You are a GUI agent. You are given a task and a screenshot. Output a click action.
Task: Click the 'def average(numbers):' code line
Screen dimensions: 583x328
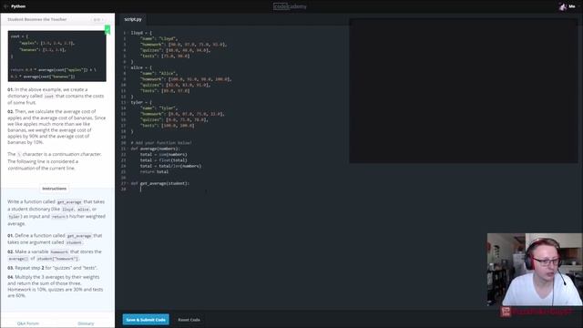tap(155, 149)
